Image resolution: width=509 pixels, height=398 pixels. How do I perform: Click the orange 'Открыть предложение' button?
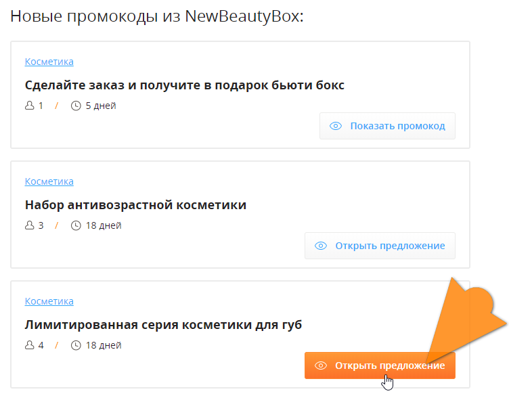[x=380, y=366]
